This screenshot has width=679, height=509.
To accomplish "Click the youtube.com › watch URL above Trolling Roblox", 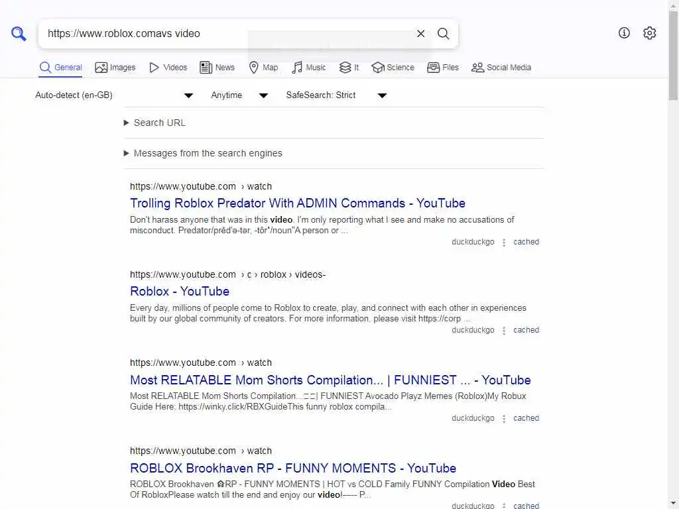I will (x=201, y=186).
